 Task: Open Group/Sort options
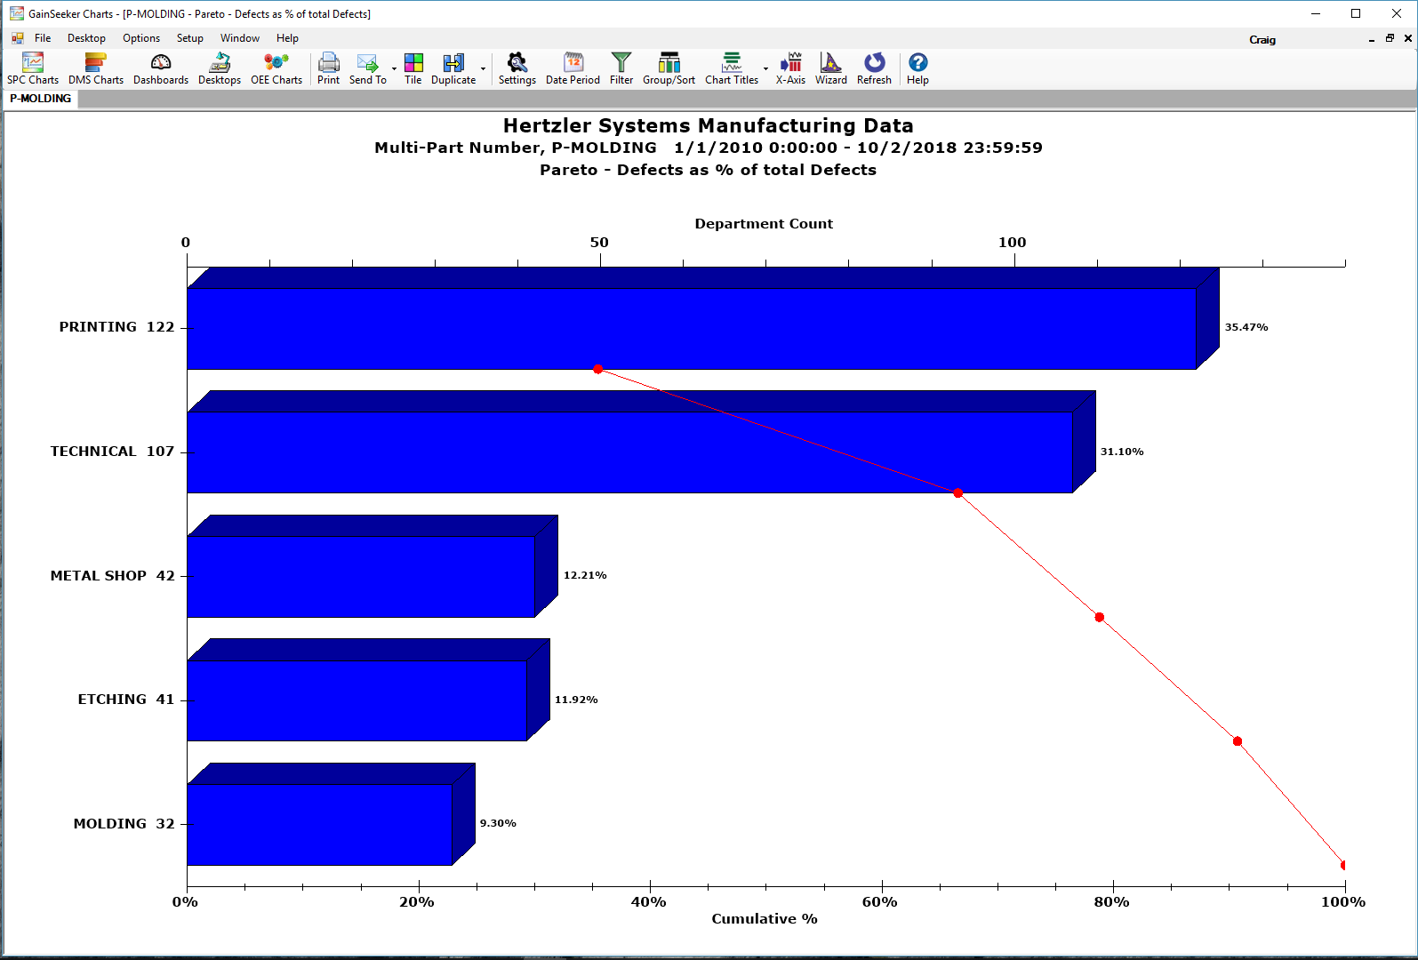(x=669, y=68)
